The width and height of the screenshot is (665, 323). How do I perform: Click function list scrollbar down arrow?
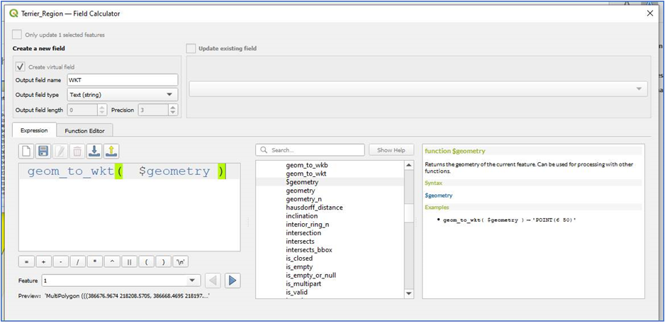click(x=409, y=293)
